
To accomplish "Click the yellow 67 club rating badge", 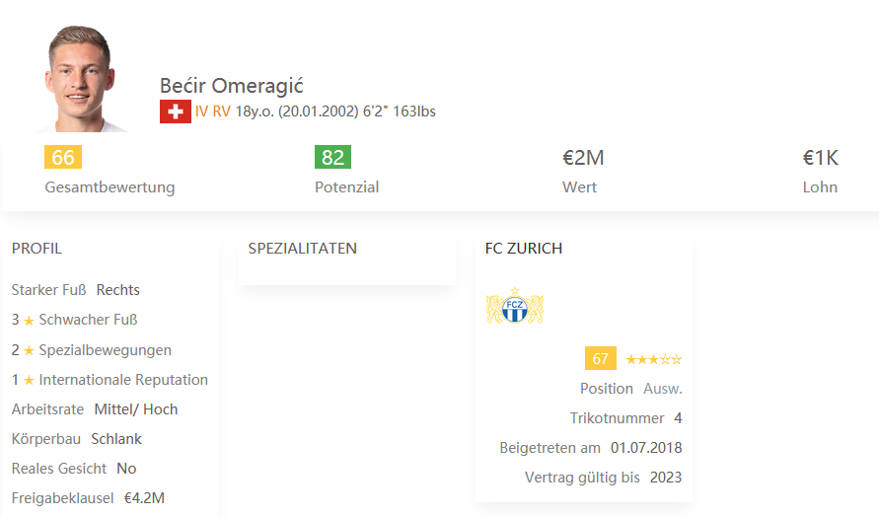I will coord(601,358).
